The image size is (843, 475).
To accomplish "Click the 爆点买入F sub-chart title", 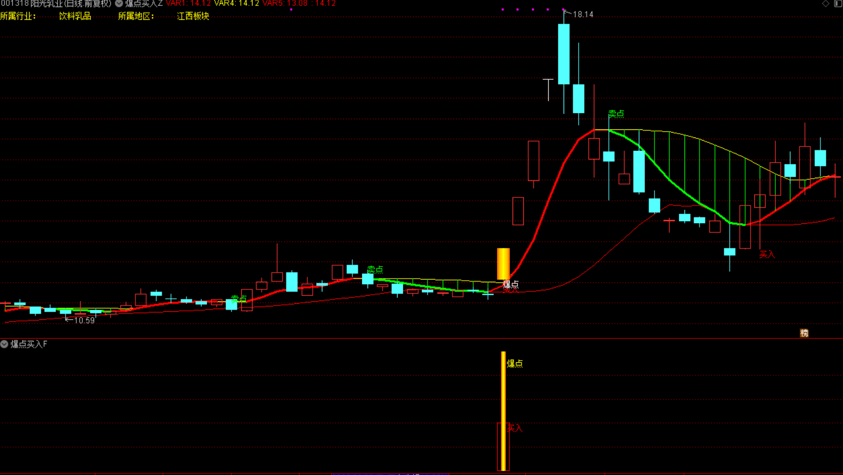I will (x=29, y=344).
